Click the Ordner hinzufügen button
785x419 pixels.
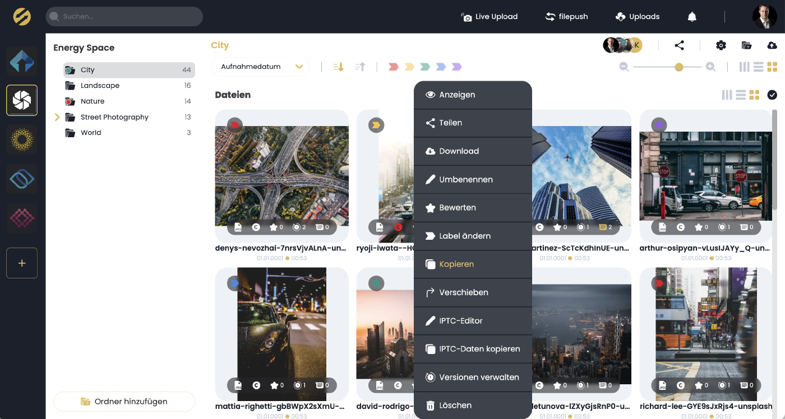[124, 401]
